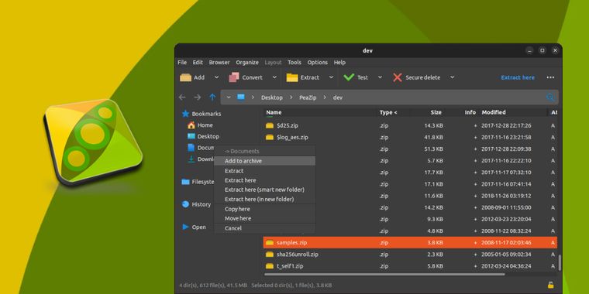Click the blue Extract here link
Image resolution: width=589 pixels, height=294 pixels.
(518, 77)
